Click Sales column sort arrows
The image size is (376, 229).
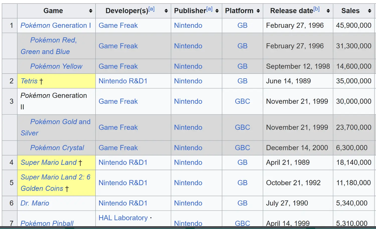(369, 11)
